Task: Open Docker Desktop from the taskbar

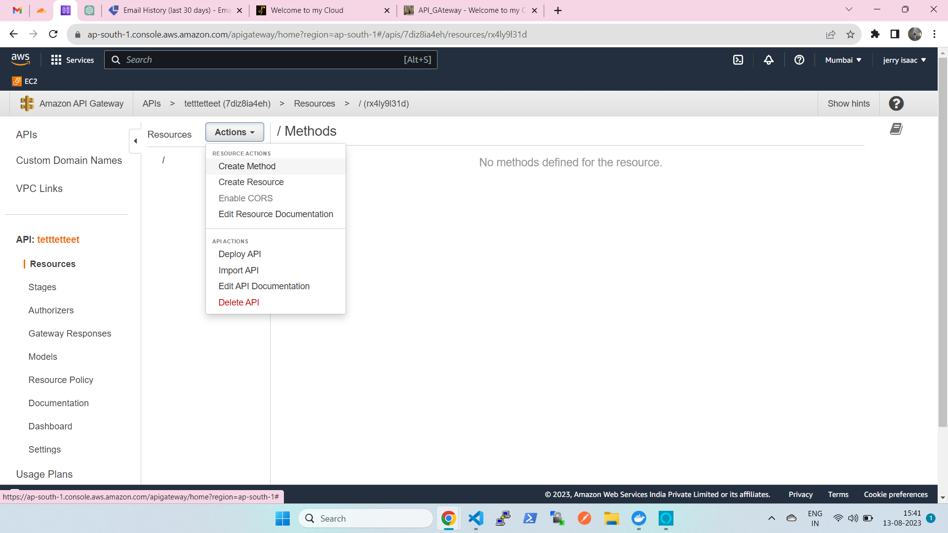Action: (638, 519)
